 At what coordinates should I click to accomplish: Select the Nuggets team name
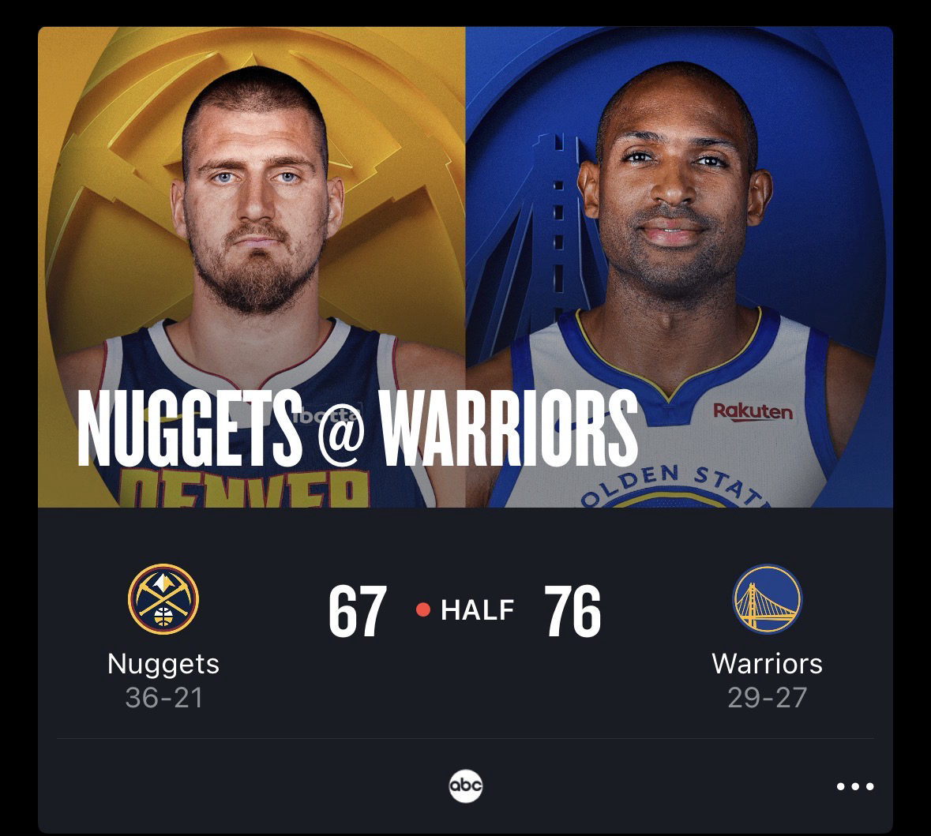coord(163,664)
